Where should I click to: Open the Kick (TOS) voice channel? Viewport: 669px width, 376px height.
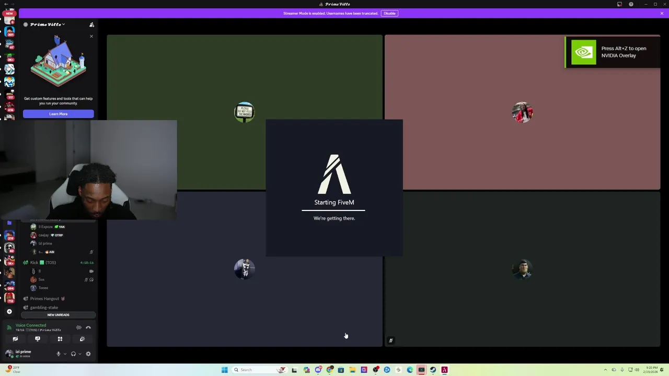[x=59, y=263]
